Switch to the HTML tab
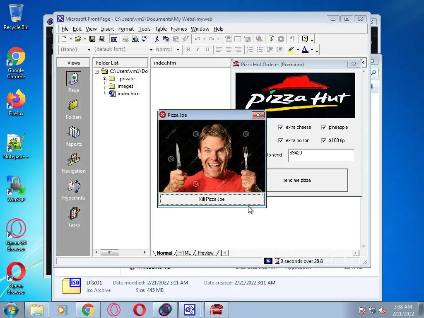 pyautogui.click(x=184, y=253)
